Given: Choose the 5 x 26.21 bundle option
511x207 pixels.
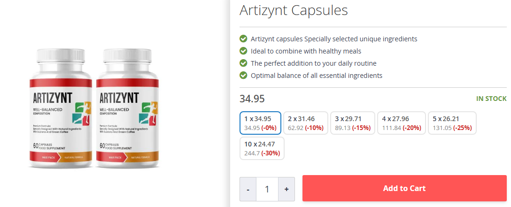Looking at the screenshot, I should click(452, 123).
